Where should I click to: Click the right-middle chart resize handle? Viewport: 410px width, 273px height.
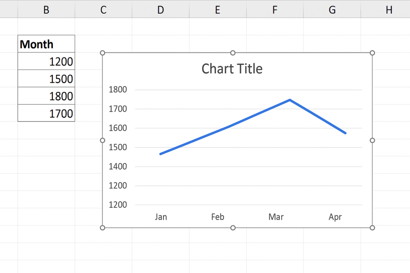tap(372, 140)
